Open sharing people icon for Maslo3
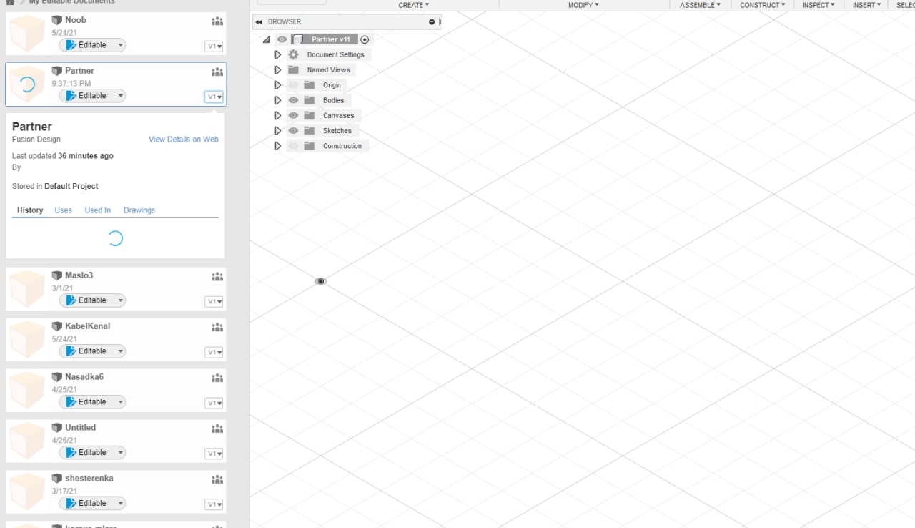915x528 pixels. 217,277
